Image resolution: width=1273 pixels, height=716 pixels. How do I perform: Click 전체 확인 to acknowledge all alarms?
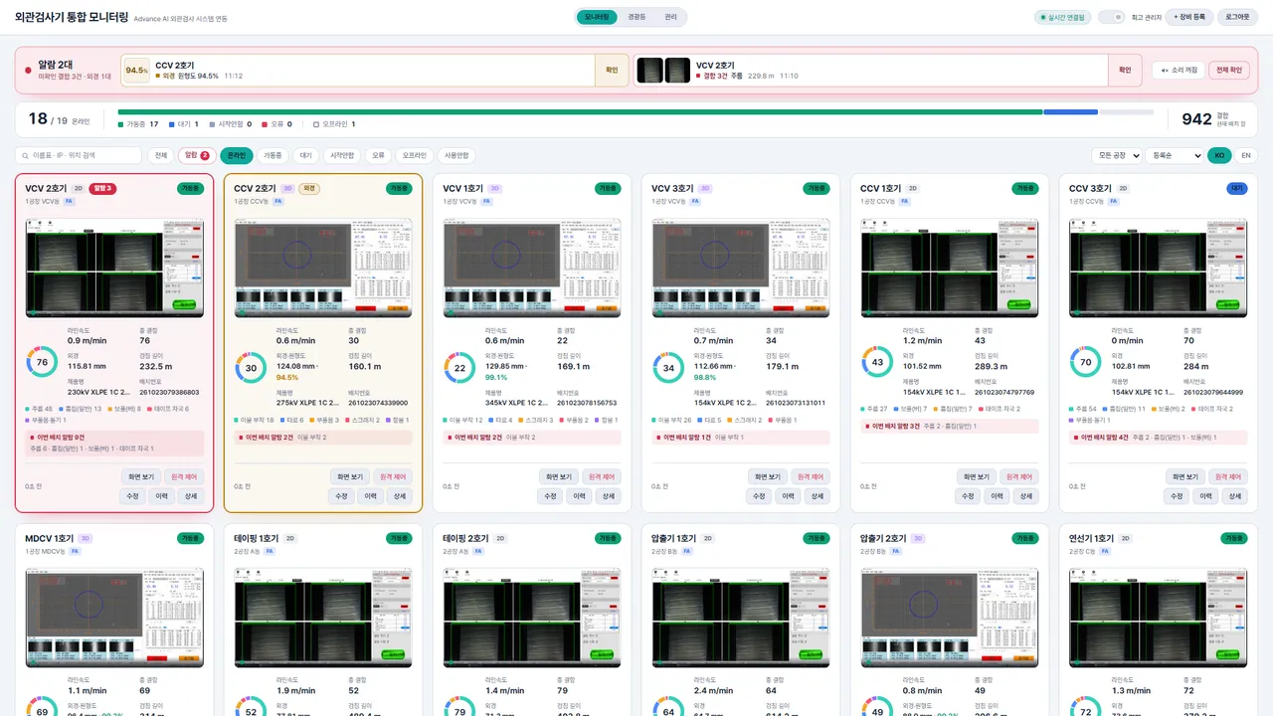(x=1229, y=71)
